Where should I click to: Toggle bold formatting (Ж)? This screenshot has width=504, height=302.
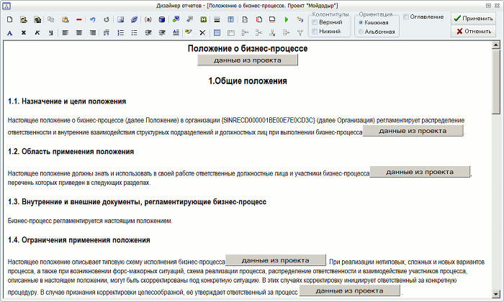[x=24, y=33]
